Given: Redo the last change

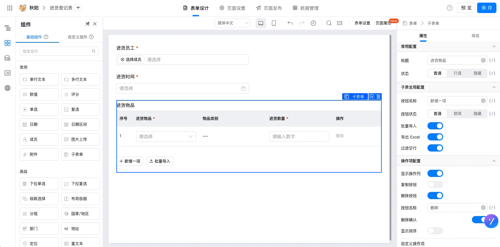Looking at the screenshot, I should (302, 23).
